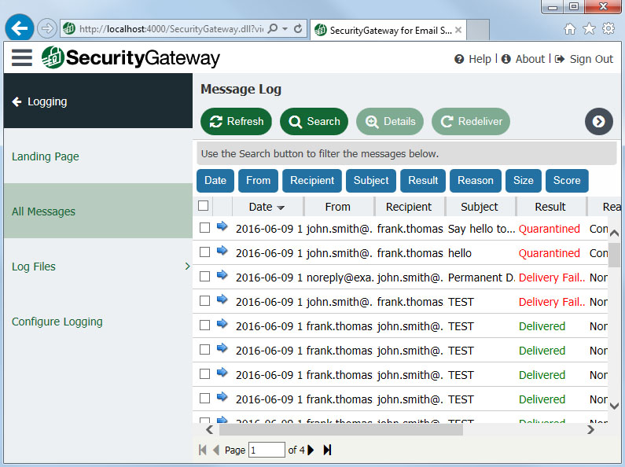This screenshot has height=467, width=625.
Task: Sort by the Date column header
Action: (267, 207)
